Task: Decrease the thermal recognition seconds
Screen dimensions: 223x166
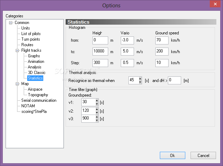Action: click(140, 82)
